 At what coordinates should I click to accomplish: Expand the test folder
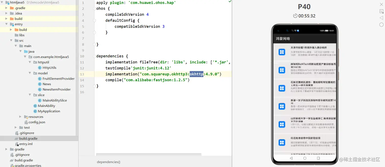point(16,128)
